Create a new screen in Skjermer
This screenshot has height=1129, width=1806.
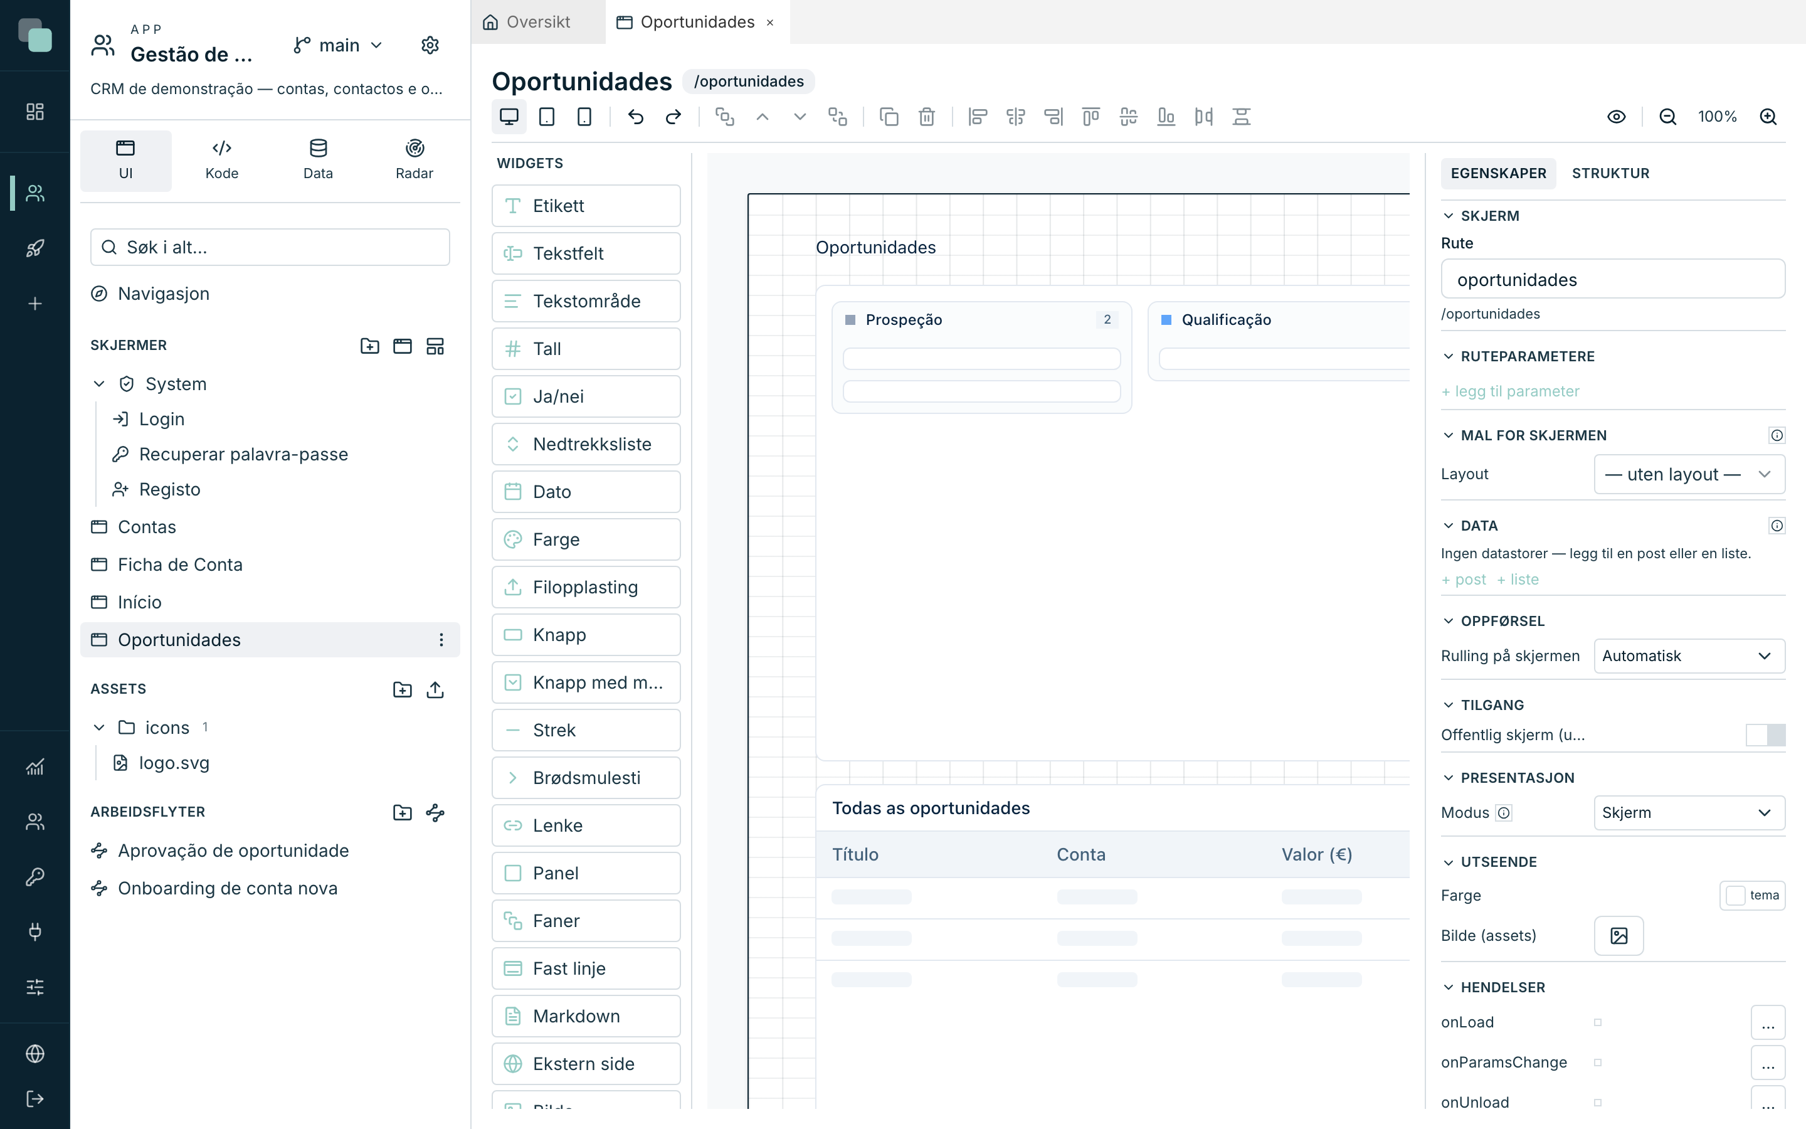tap(402, 346)
